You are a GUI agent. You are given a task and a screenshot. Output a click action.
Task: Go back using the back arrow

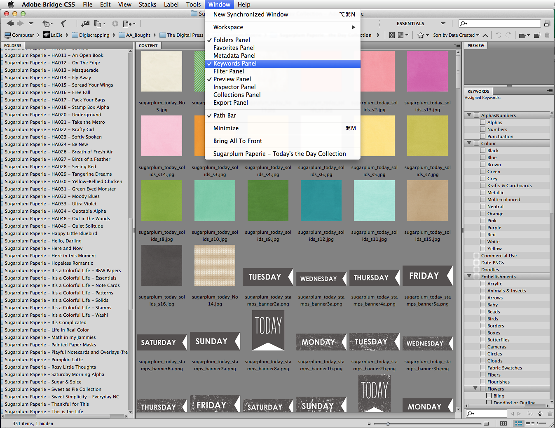pyautogui.click(x=10, y=24)
